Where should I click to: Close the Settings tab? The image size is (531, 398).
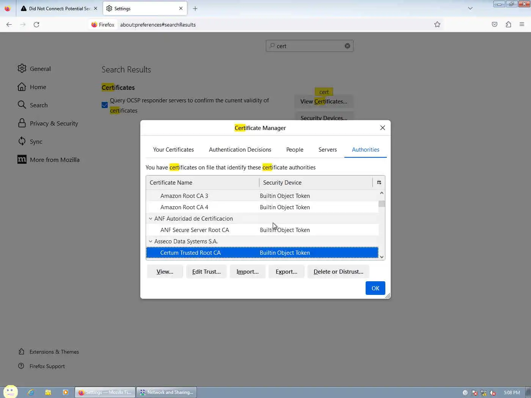pyautogui.click(x=181, y=8)
